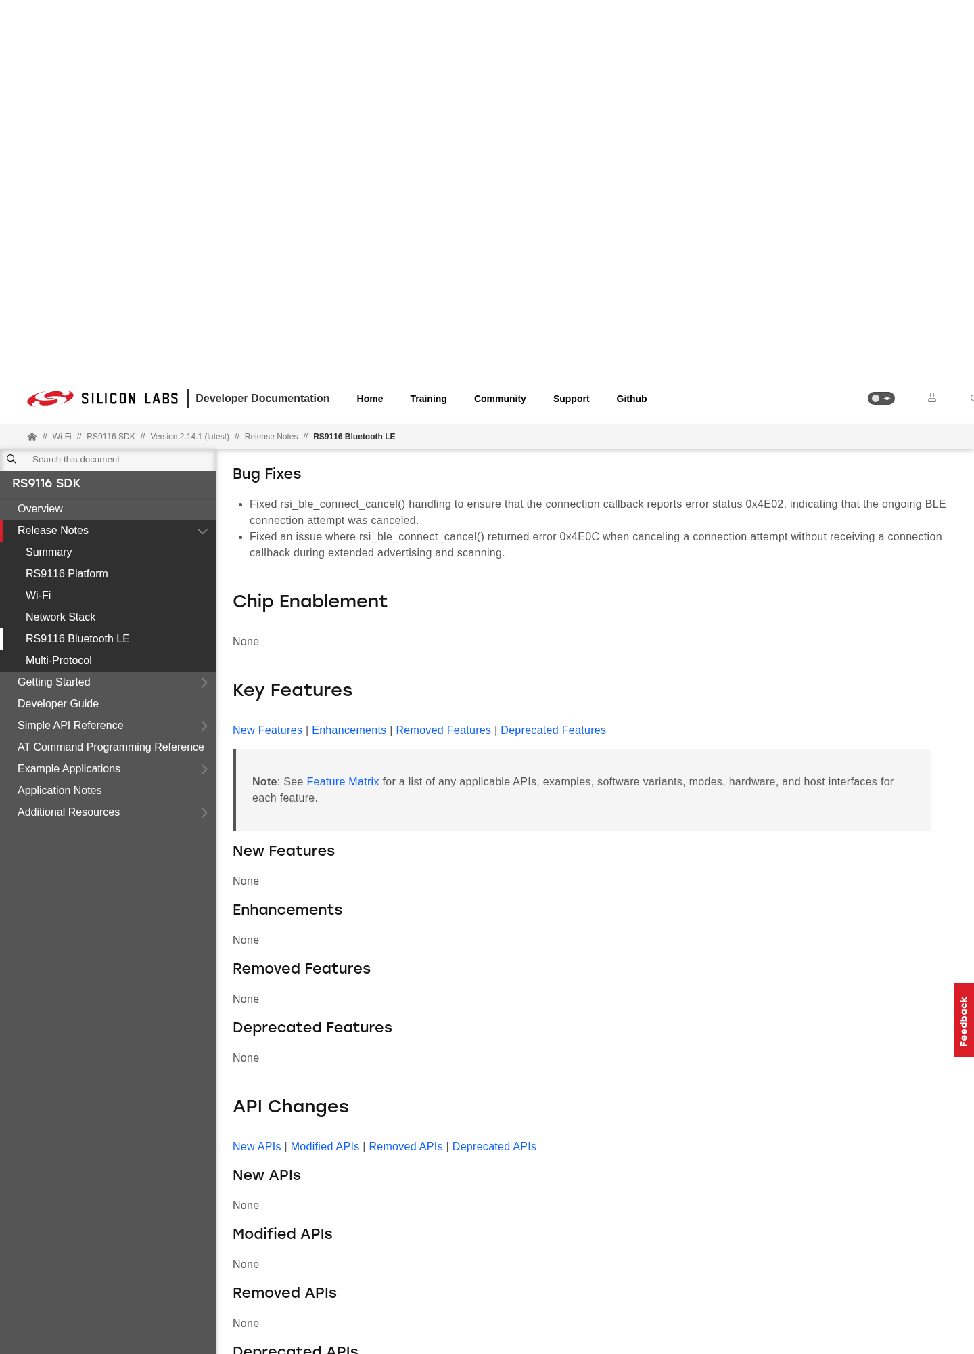Viewport: 974px width, 1354px height.
Task: Open Version 2.14.1 (latest) breadcrumb
Action: 189,437
